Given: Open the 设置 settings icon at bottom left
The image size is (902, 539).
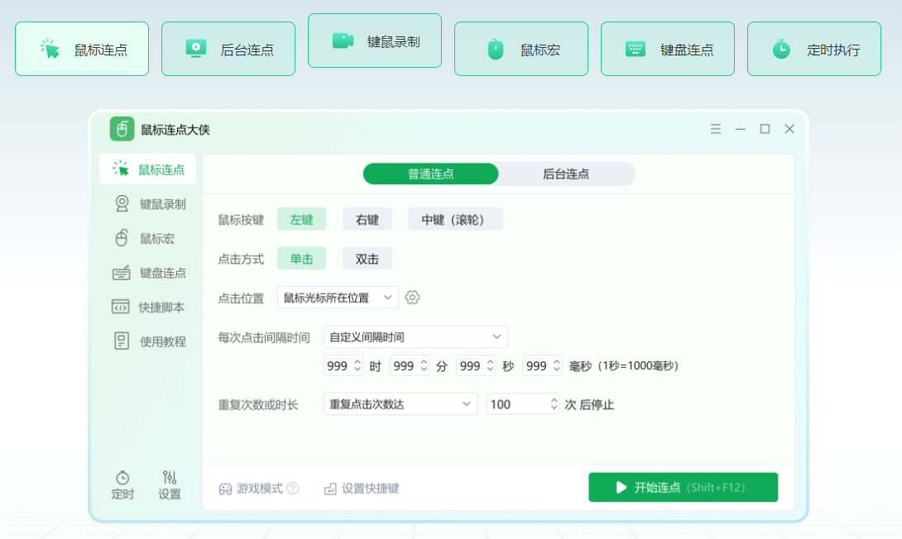Looking at the screenshot, I should coord(169,483).
